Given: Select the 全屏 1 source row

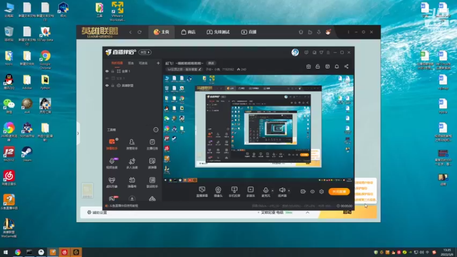Looking at the screenshot, I should (133, 71).
